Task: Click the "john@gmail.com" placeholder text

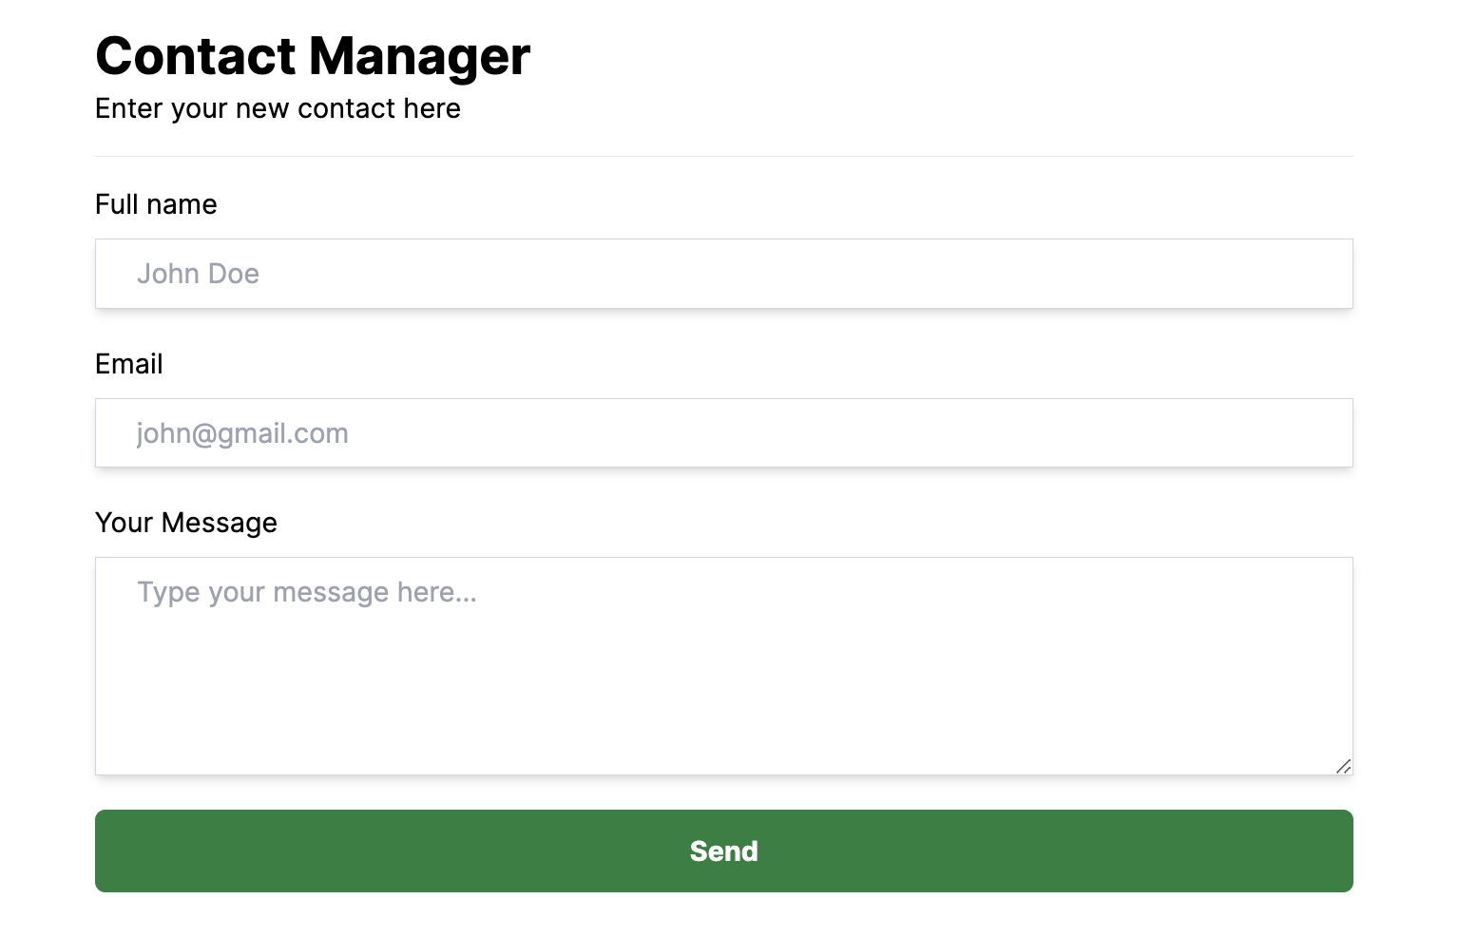Action: pyautogui.click(x=242, y=433)
